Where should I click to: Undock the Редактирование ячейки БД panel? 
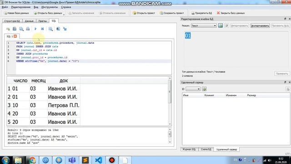click(x=285, y=19)
